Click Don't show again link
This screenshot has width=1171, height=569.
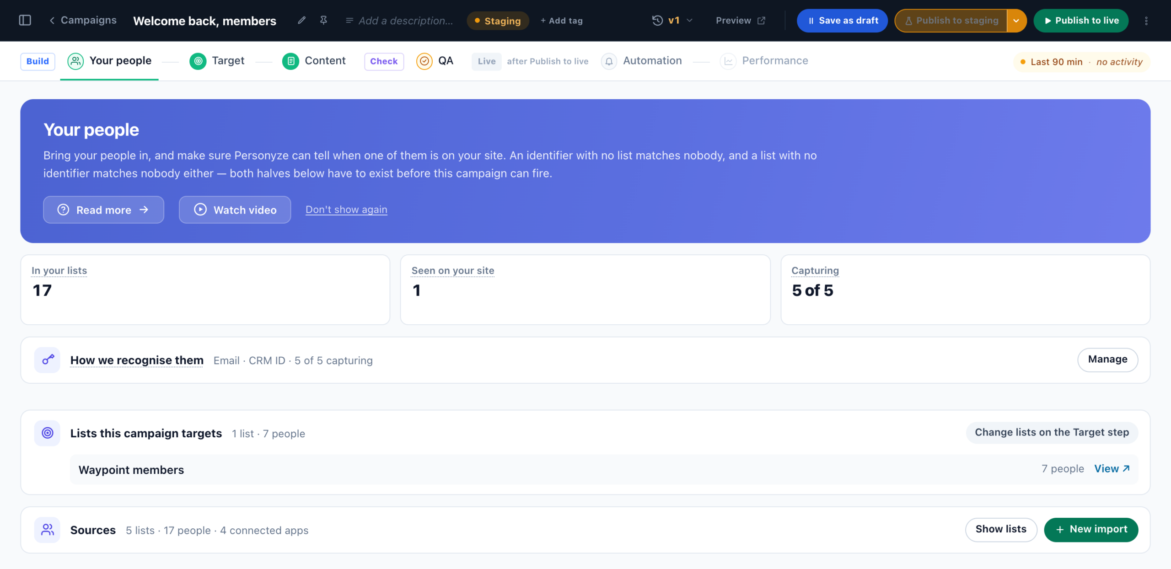click(346, 209)
